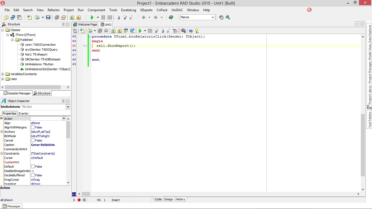Switch to the History tab
This screenshot has height=209, width=372.
(x=180, y=199)
